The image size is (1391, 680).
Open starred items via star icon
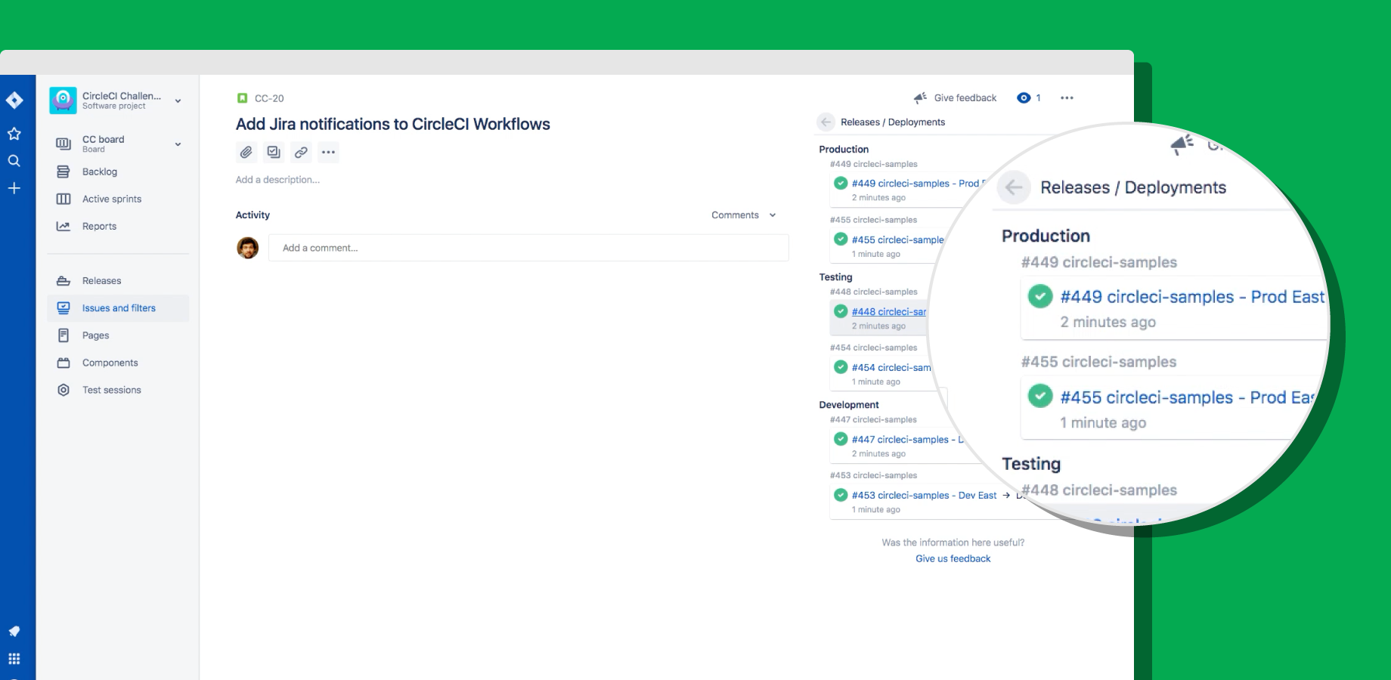pyautogui.click(x=14, y=134)
